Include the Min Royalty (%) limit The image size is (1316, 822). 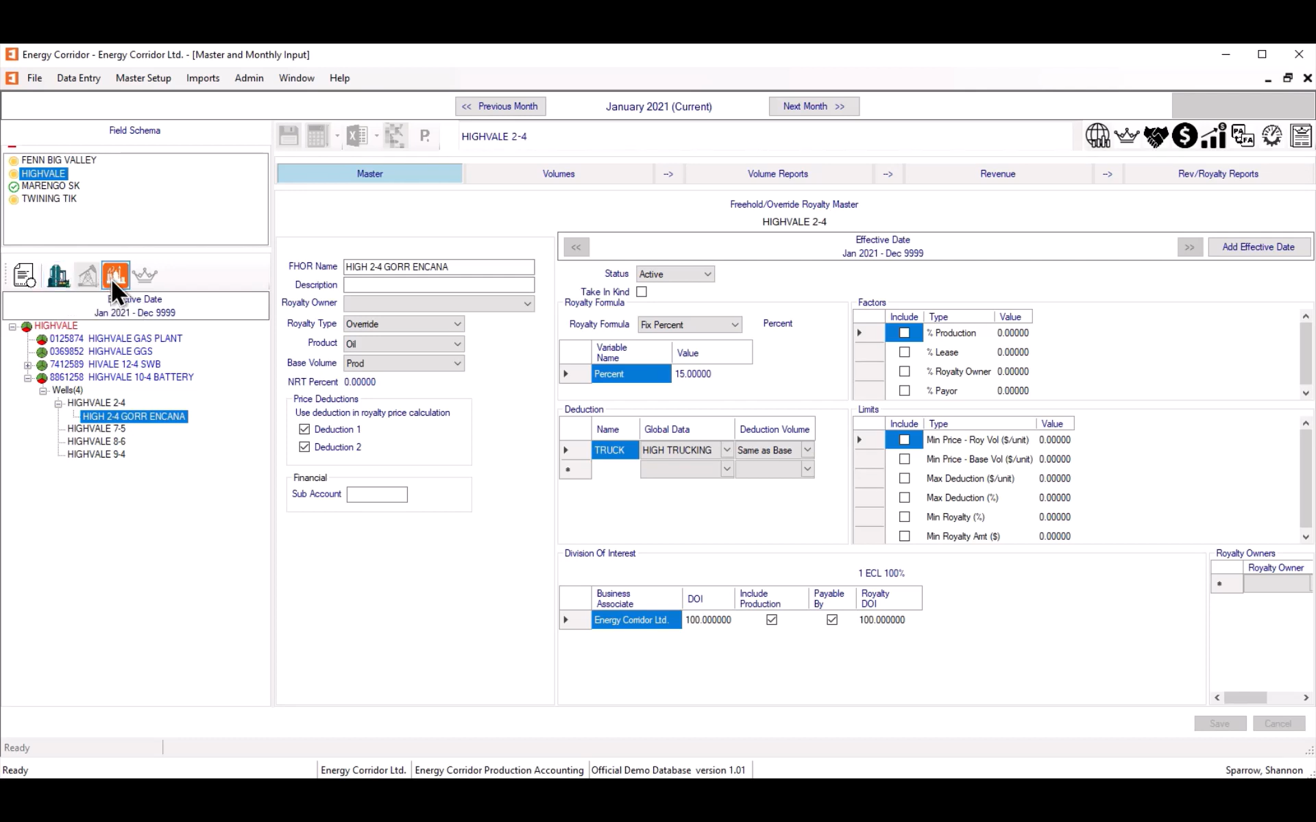[x=905, y=517]
